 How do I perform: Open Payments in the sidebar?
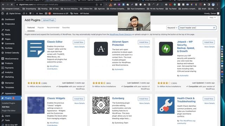click(x=9, y=68)
